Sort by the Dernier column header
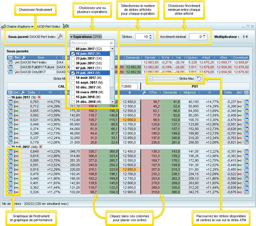The height and width of the screenshot is (226, 256). [x=150, y=57]
